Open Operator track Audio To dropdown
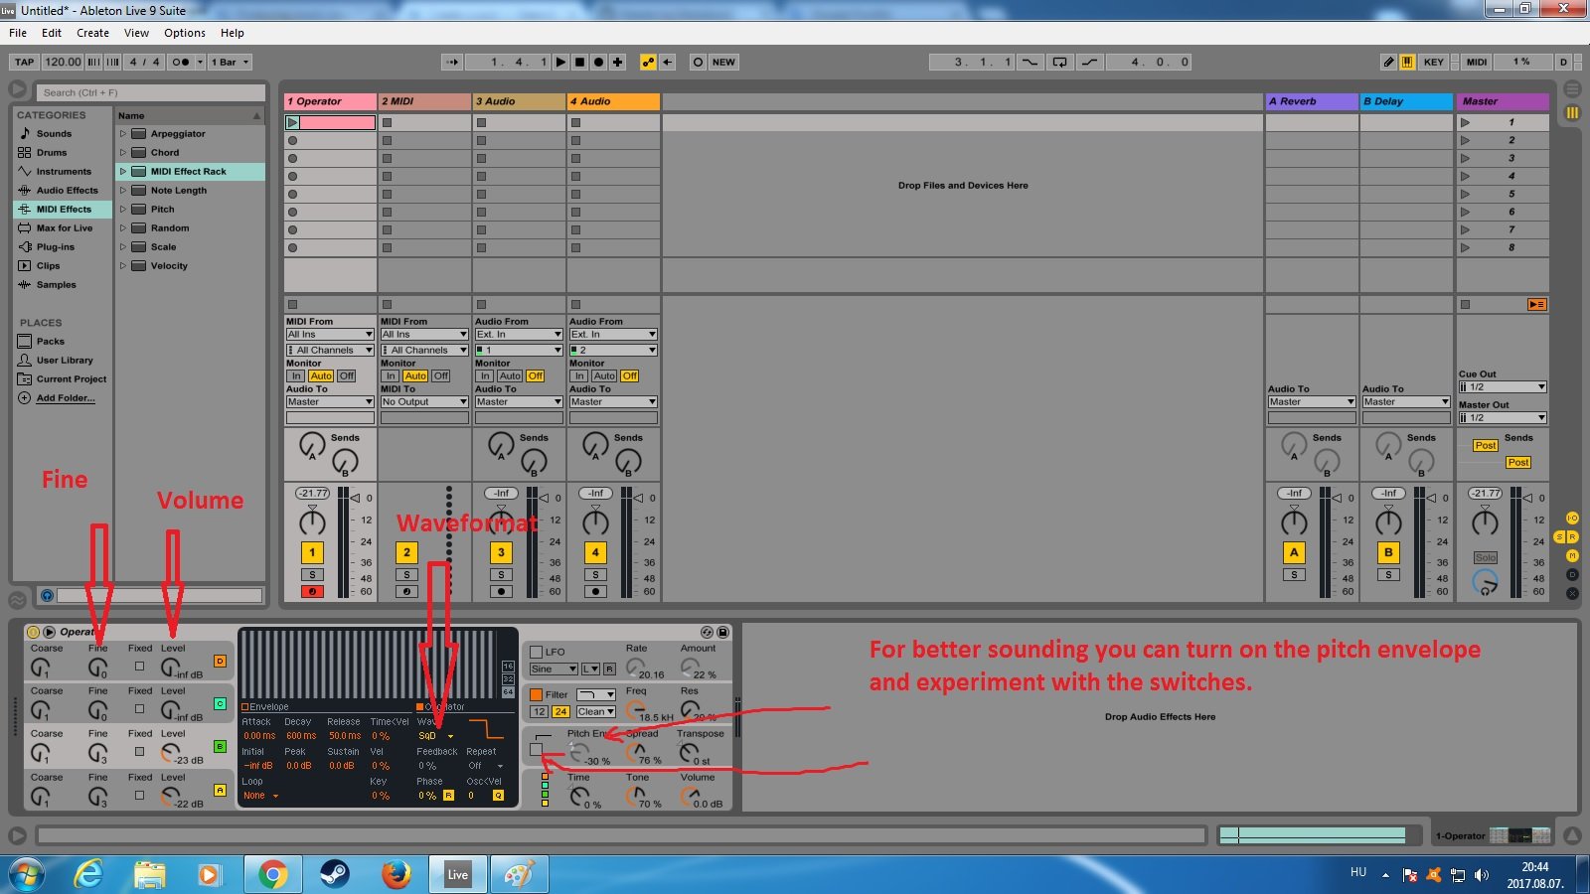Screen dimensions: 1590x894 click(330, 401)
